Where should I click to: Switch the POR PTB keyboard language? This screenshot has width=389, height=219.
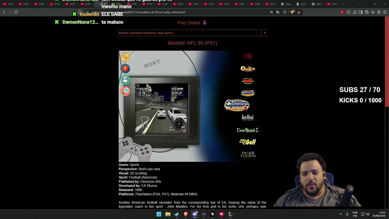tap(355, 214)
